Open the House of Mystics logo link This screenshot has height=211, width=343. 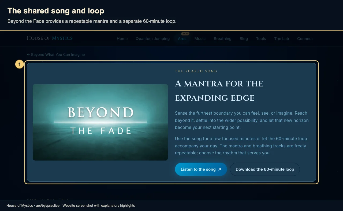point(50,38)
